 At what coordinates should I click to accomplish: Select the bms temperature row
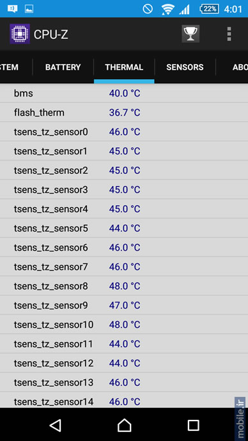(124, 93)
